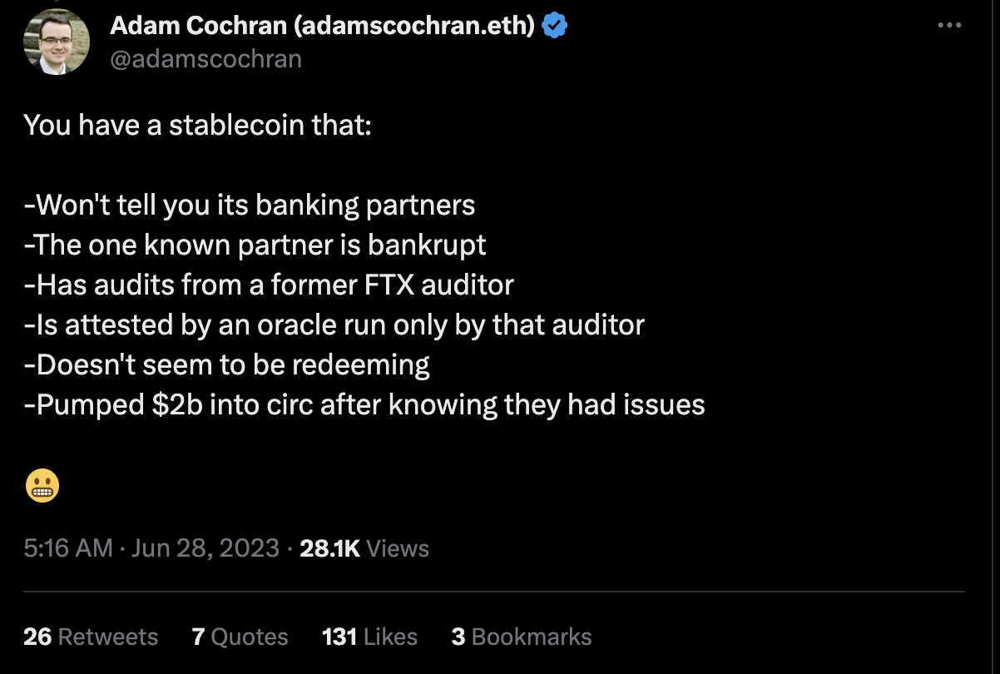Click the blue verified checkmark badge
Screen dimensions: 1000x674
555,26
